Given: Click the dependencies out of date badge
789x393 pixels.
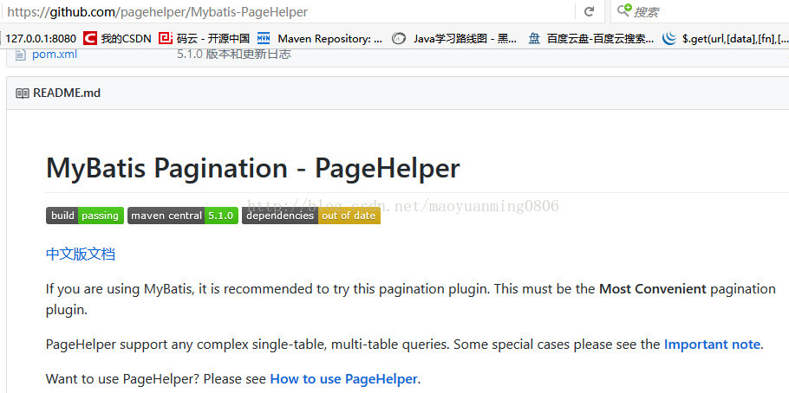Looking at the screenshot, I should point(311,216).
